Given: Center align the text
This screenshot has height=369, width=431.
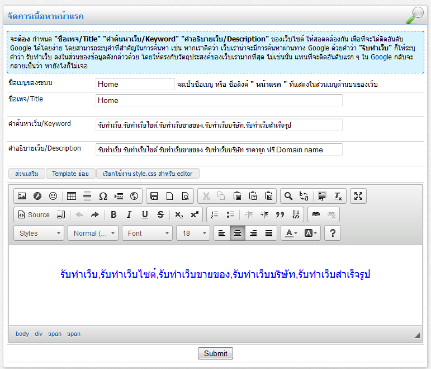Looking at the screenshot, I should pyautogui.click(x=238, y=233).
